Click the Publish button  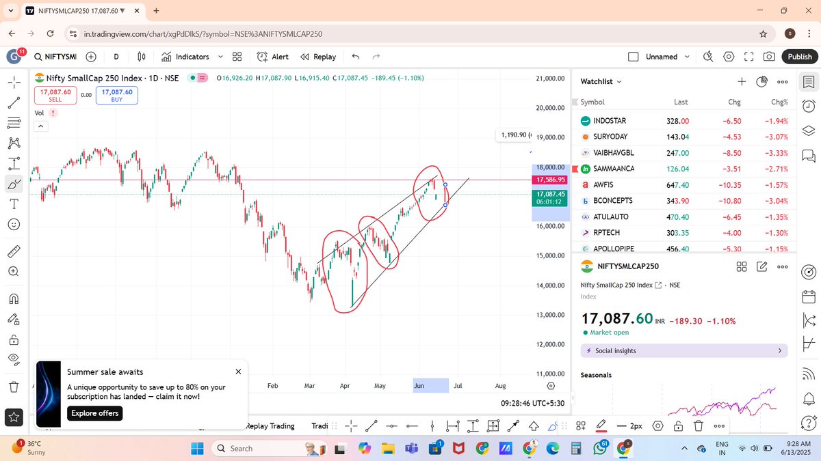coord(798,57)
